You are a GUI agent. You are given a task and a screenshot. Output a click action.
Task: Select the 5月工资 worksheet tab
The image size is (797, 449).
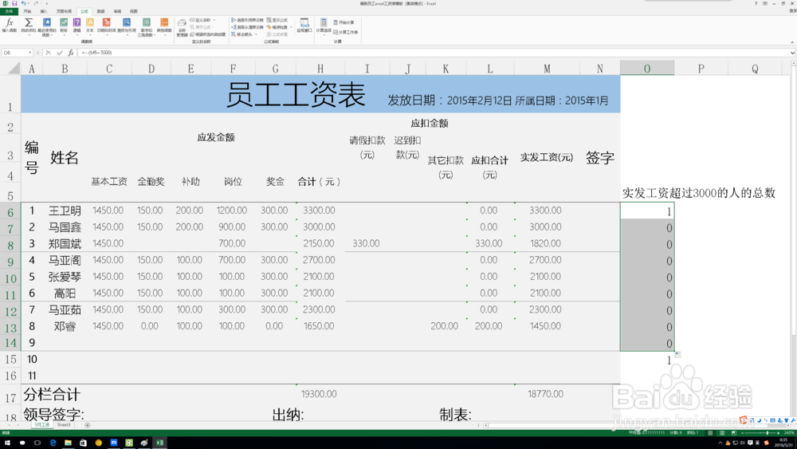pos(41,424)
